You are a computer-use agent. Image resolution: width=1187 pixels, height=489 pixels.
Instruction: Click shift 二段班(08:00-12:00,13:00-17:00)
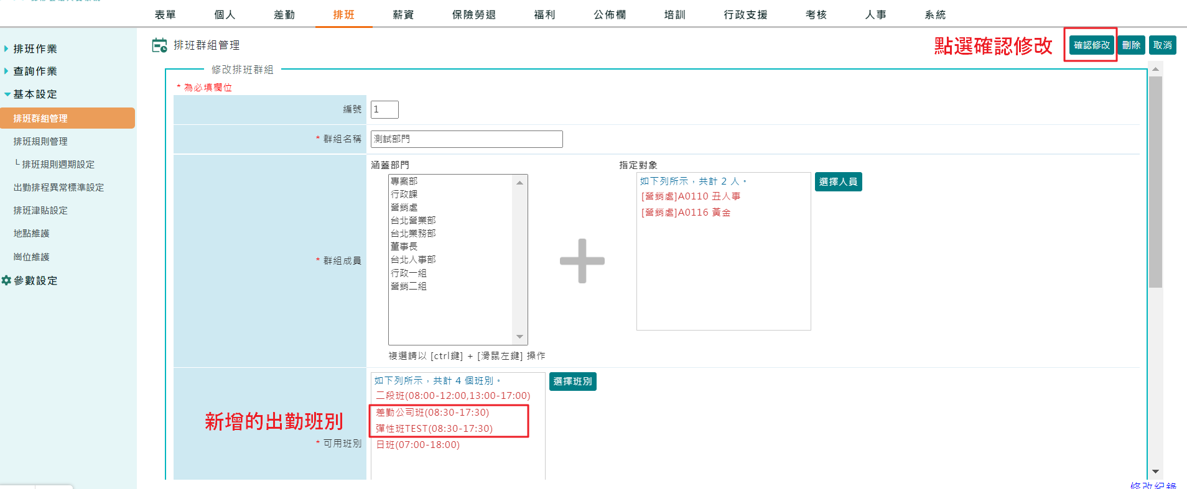[453, 396]
